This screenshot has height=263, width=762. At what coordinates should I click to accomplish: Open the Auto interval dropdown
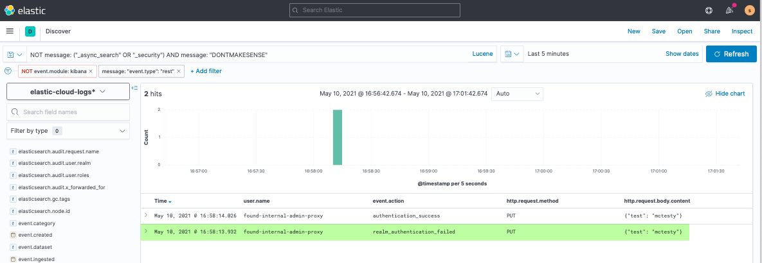517,94
